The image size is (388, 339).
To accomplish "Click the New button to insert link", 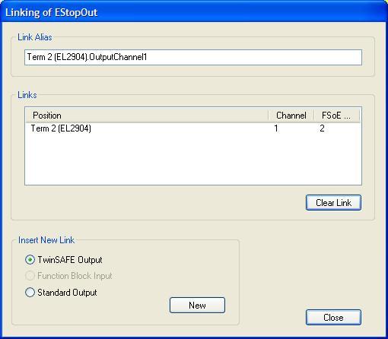I will (197, 306).
